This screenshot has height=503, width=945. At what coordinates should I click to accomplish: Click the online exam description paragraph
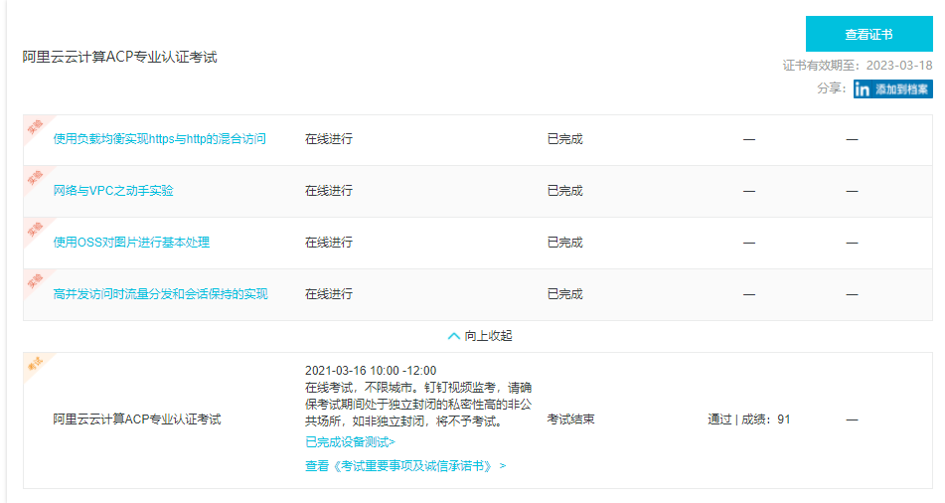[418, 404]
